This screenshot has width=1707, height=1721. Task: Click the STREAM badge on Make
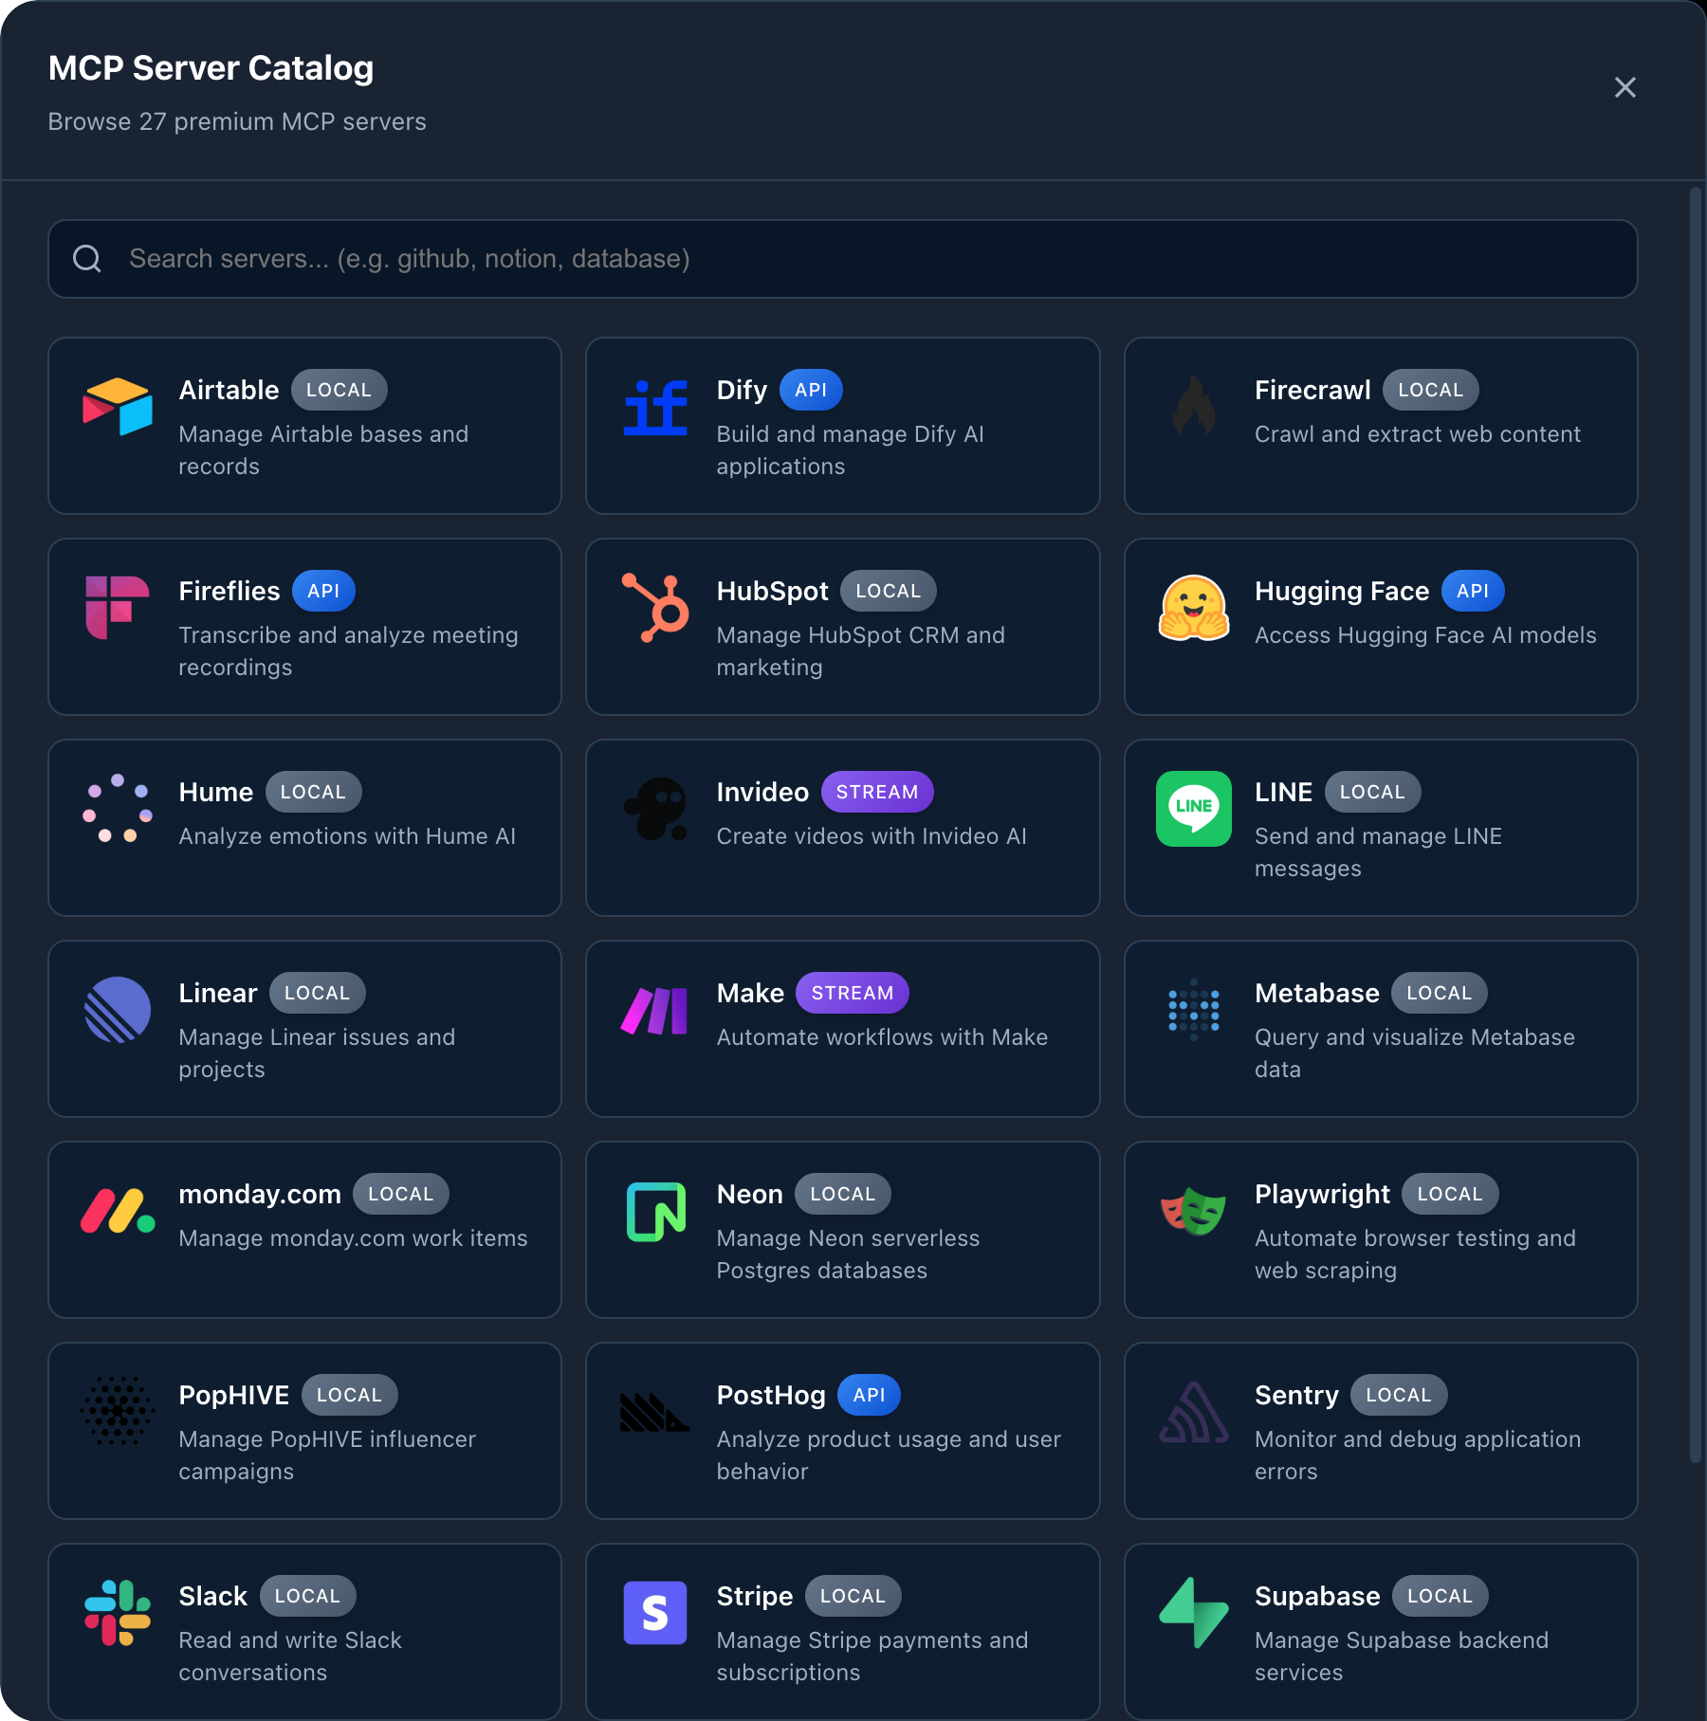[852, 993]
